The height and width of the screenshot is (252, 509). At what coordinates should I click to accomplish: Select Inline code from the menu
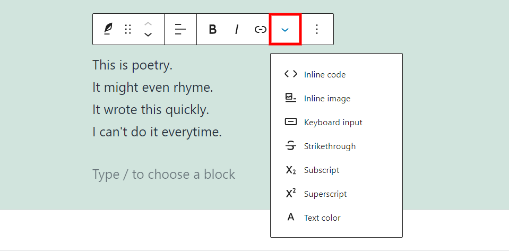point(324,75)
